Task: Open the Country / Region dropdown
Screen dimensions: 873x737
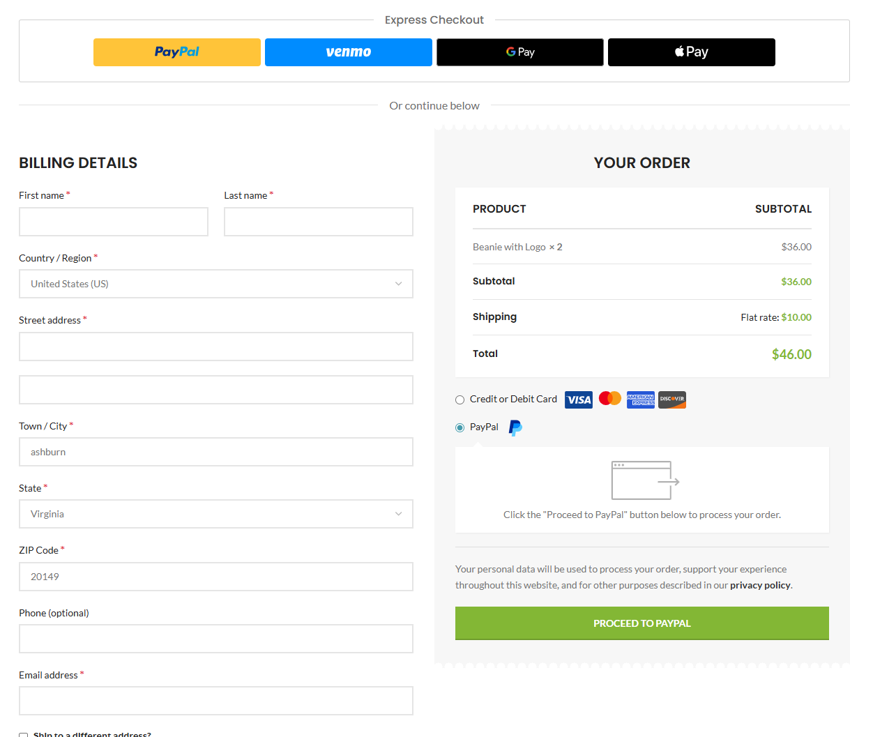Action: pyautogui.click(x=215, y=284)
